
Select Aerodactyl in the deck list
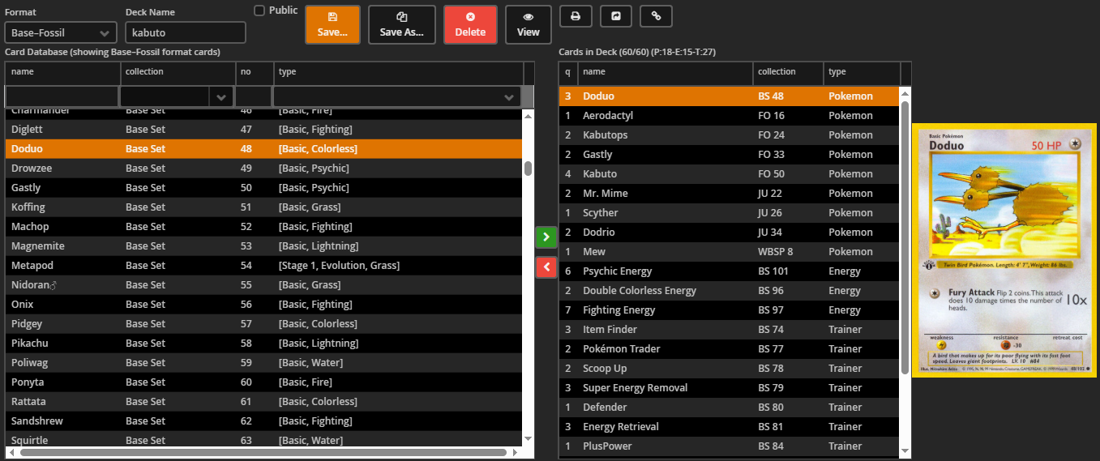[x=730, y=116]
